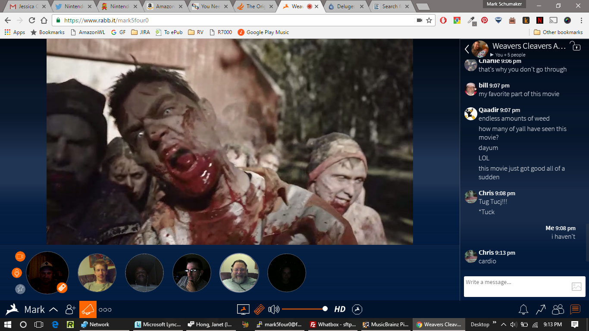
Task: Click the eyedropper extension icon
Action: [471, 20]
